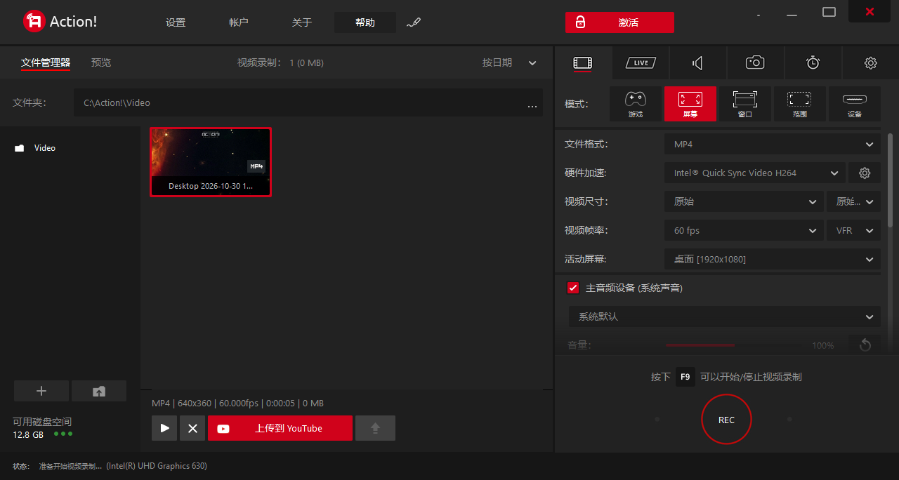Expand the 活动屏幕 桌面 [1920x1080] dropdown
899x480 pixels.
(x=773, y=259)
